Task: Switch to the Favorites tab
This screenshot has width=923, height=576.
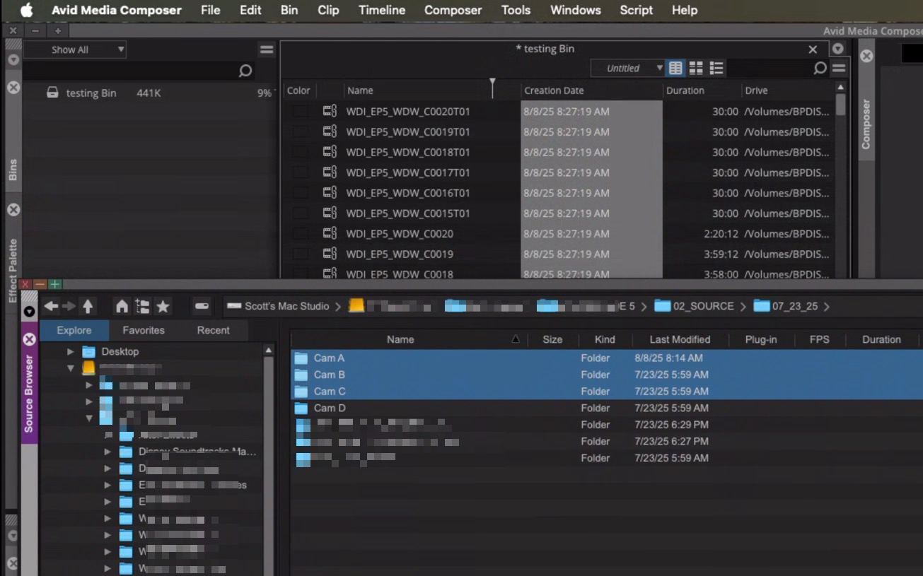Action: tap(144, 330)
